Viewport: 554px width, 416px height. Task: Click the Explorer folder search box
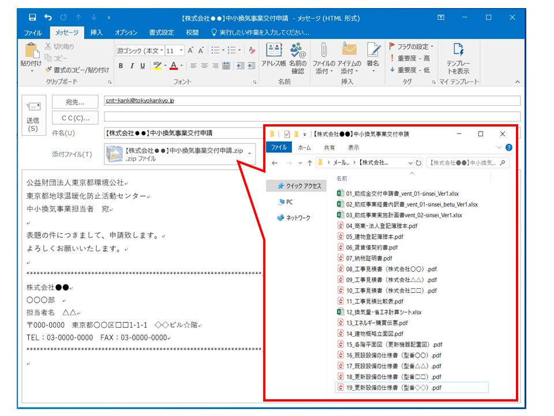click(x=467, y=163)
